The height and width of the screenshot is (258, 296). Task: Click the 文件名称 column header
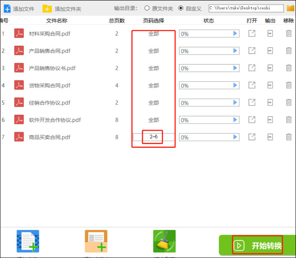tap(57, 21)
